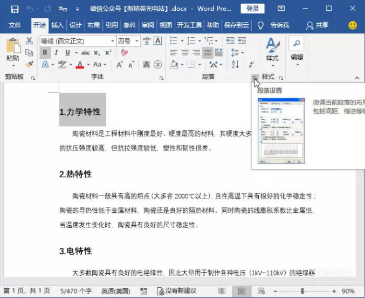Toggle the Justify alignment button
The image size is (365, 298).
click(208, 53)
